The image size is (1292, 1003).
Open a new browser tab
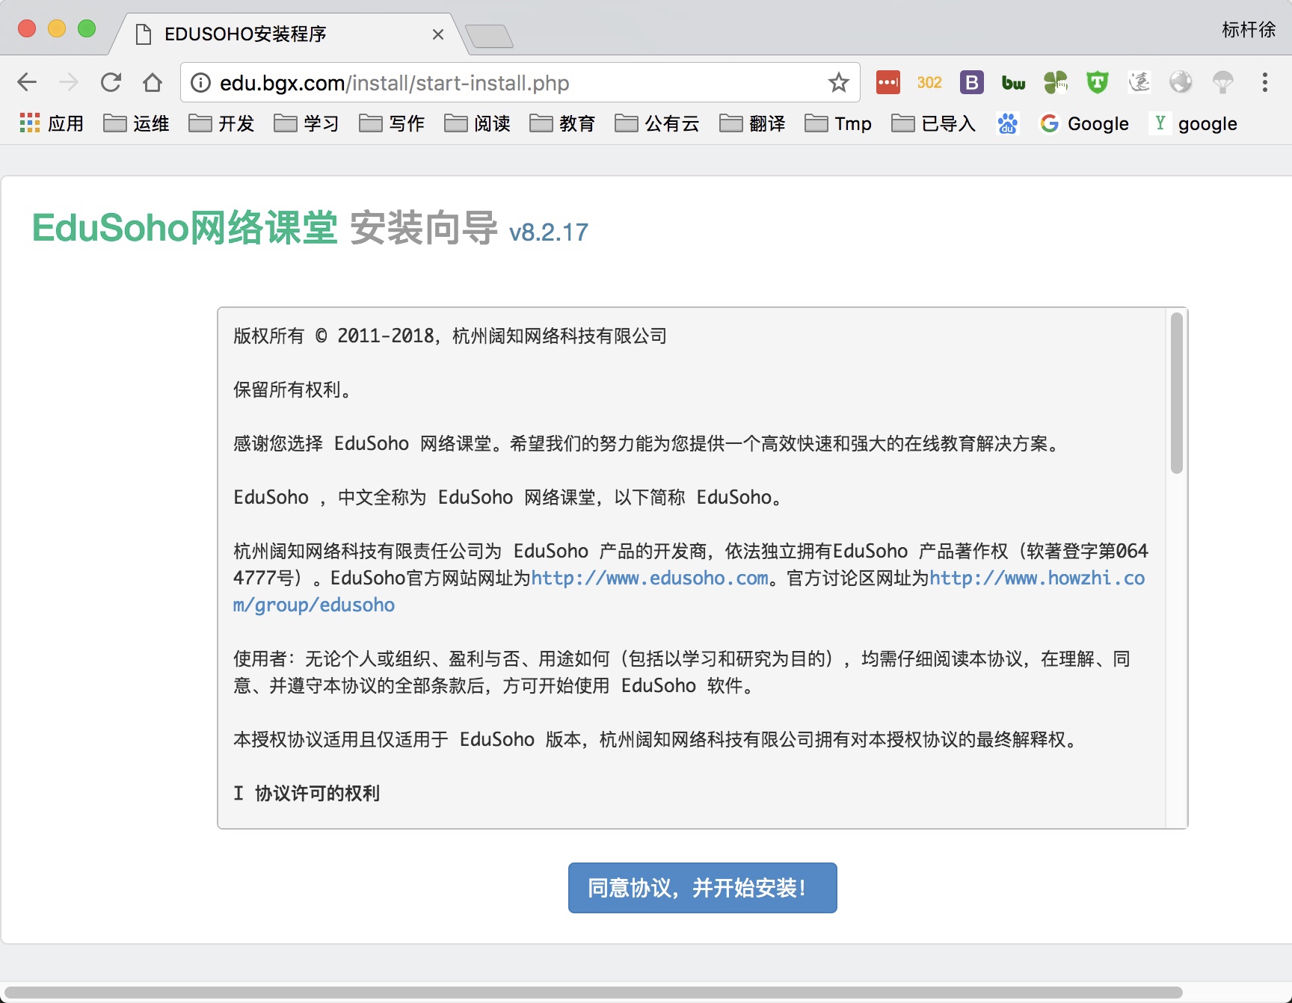point(489,36)
